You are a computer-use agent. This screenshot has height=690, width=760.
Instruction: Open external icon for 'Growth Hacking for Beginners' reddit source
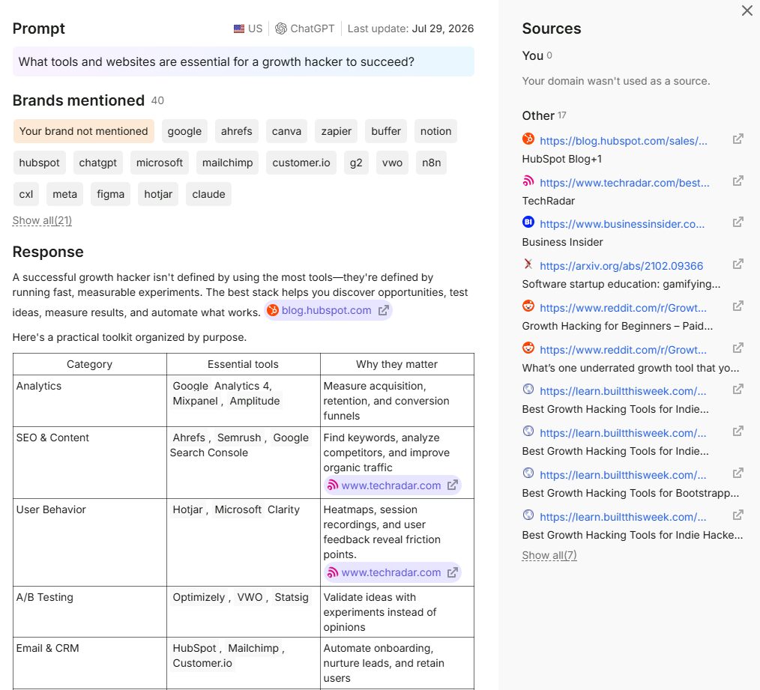(738, 306)
